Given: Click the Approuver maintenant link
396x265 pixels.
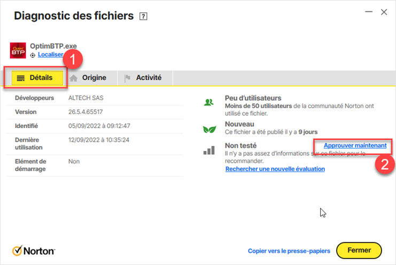Looking at the screenshot, I should tap(355, 146).
